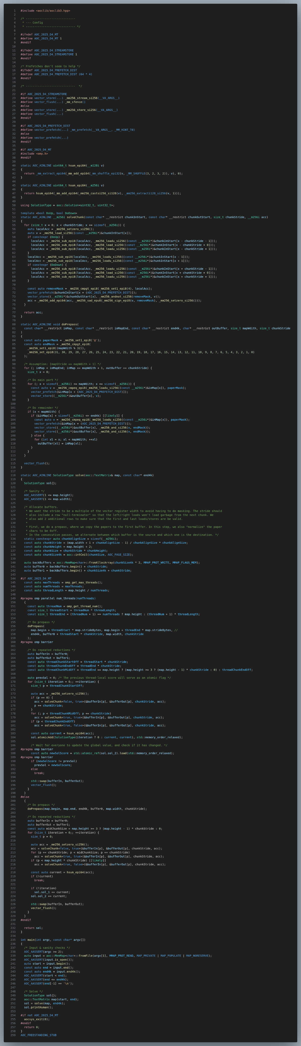Click 'chunkAlignSize = sizeof(__m256i)' line
Viewport: 301px width, 1046px height.
coord(89,539)
